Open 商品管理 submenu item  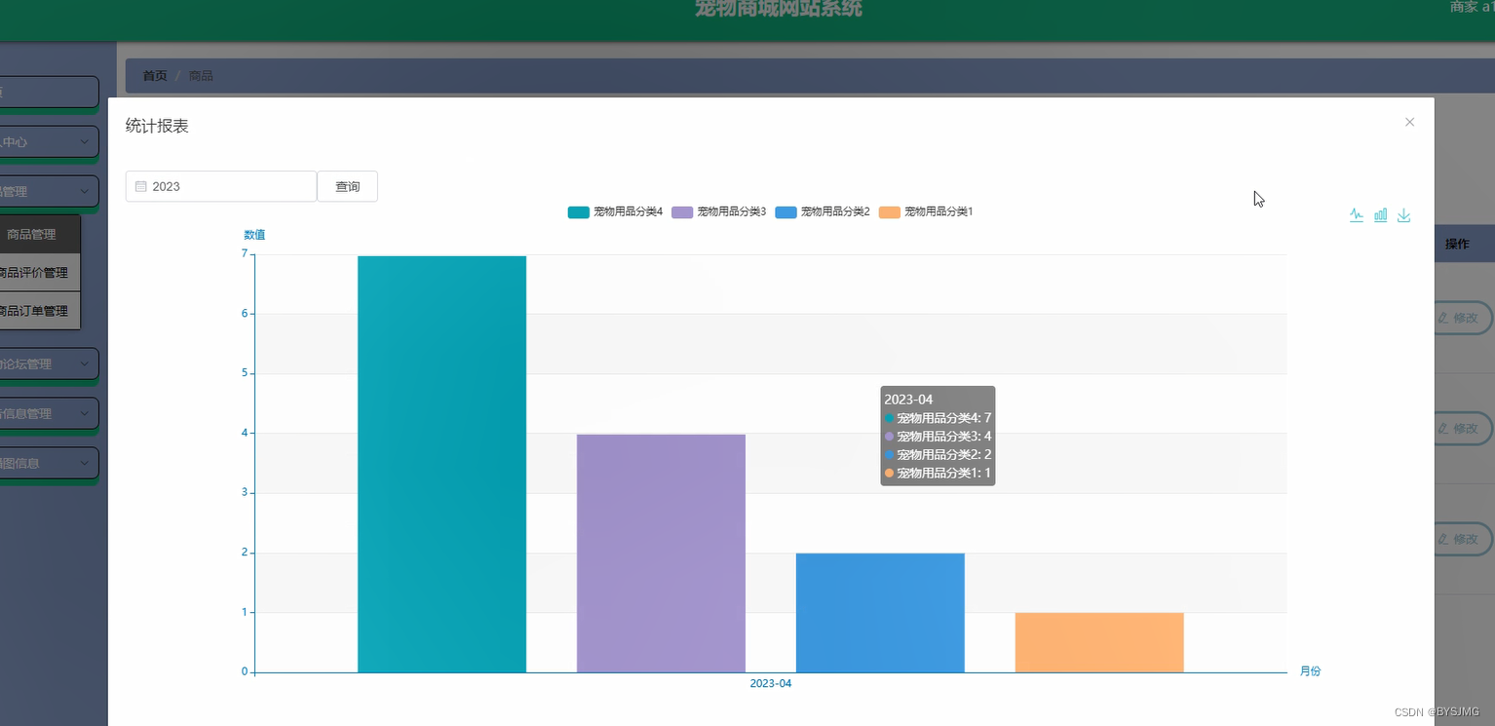pyautogui.click(x=40, y=234)
